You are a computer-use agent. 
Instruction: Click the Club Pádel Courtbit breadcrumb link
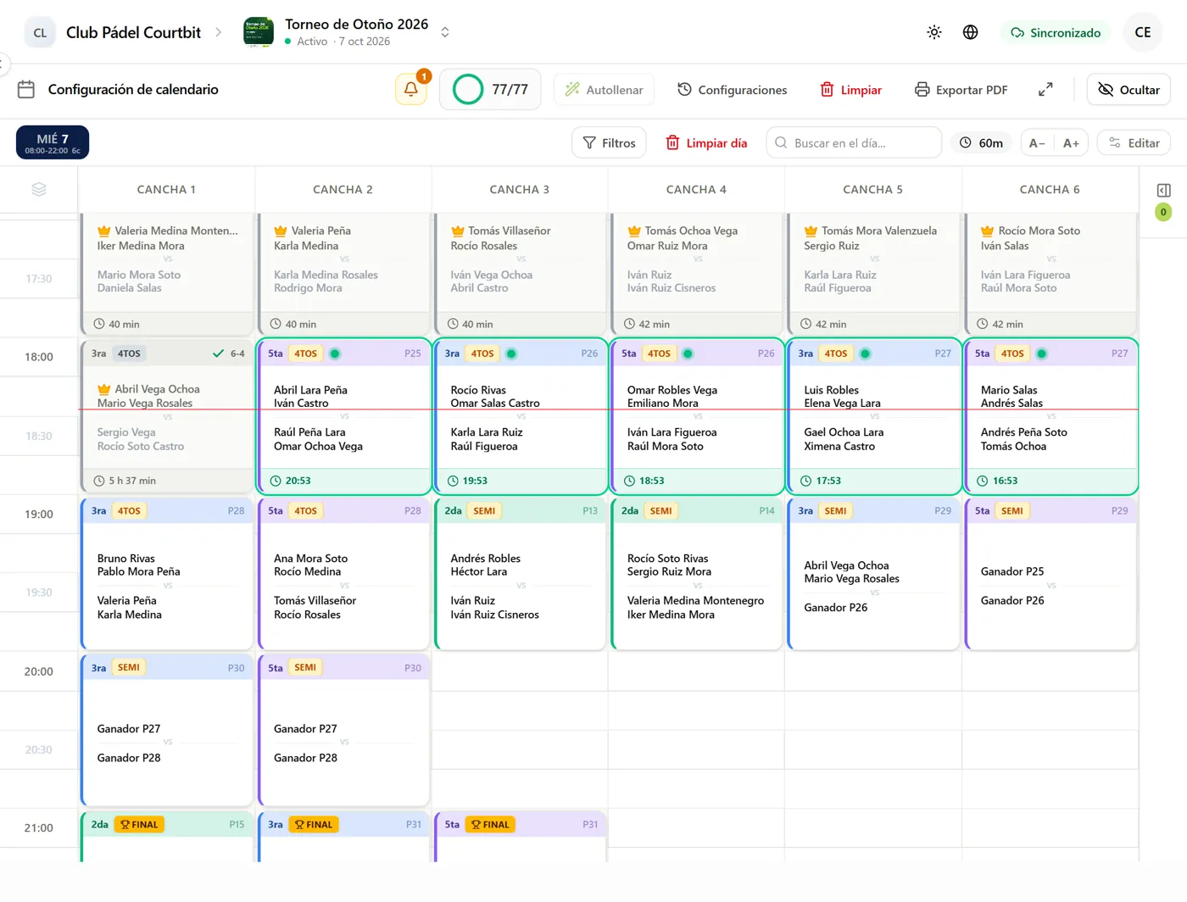pyautogui.click(x=133, y=32)
